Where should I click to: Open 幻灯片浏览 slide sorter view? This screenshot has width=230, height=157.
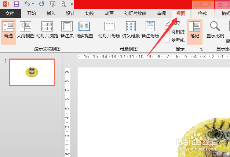point(47,30)
